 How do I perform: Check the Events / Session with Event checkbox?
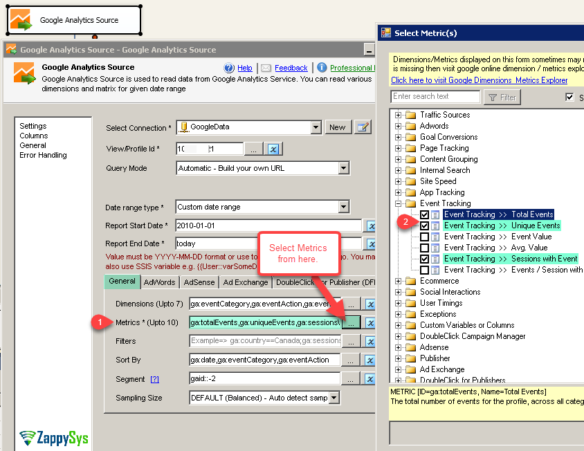(x=424, y=270)
